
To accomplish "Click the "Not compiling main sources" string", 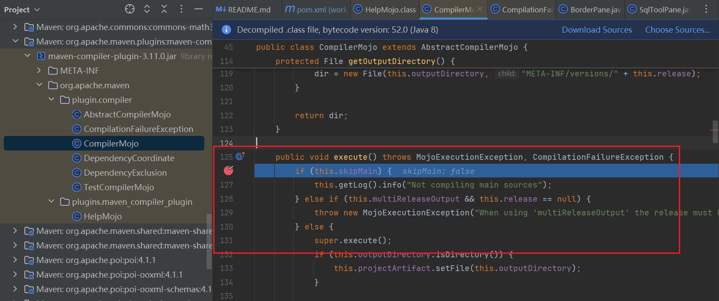I will click(x=474, y=185).
